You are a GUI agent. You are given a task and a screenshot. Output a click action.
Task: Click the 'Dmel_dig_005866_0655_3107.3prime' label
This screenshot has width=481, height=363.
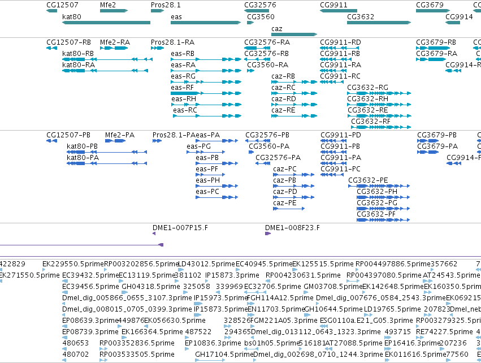point(127,298)
